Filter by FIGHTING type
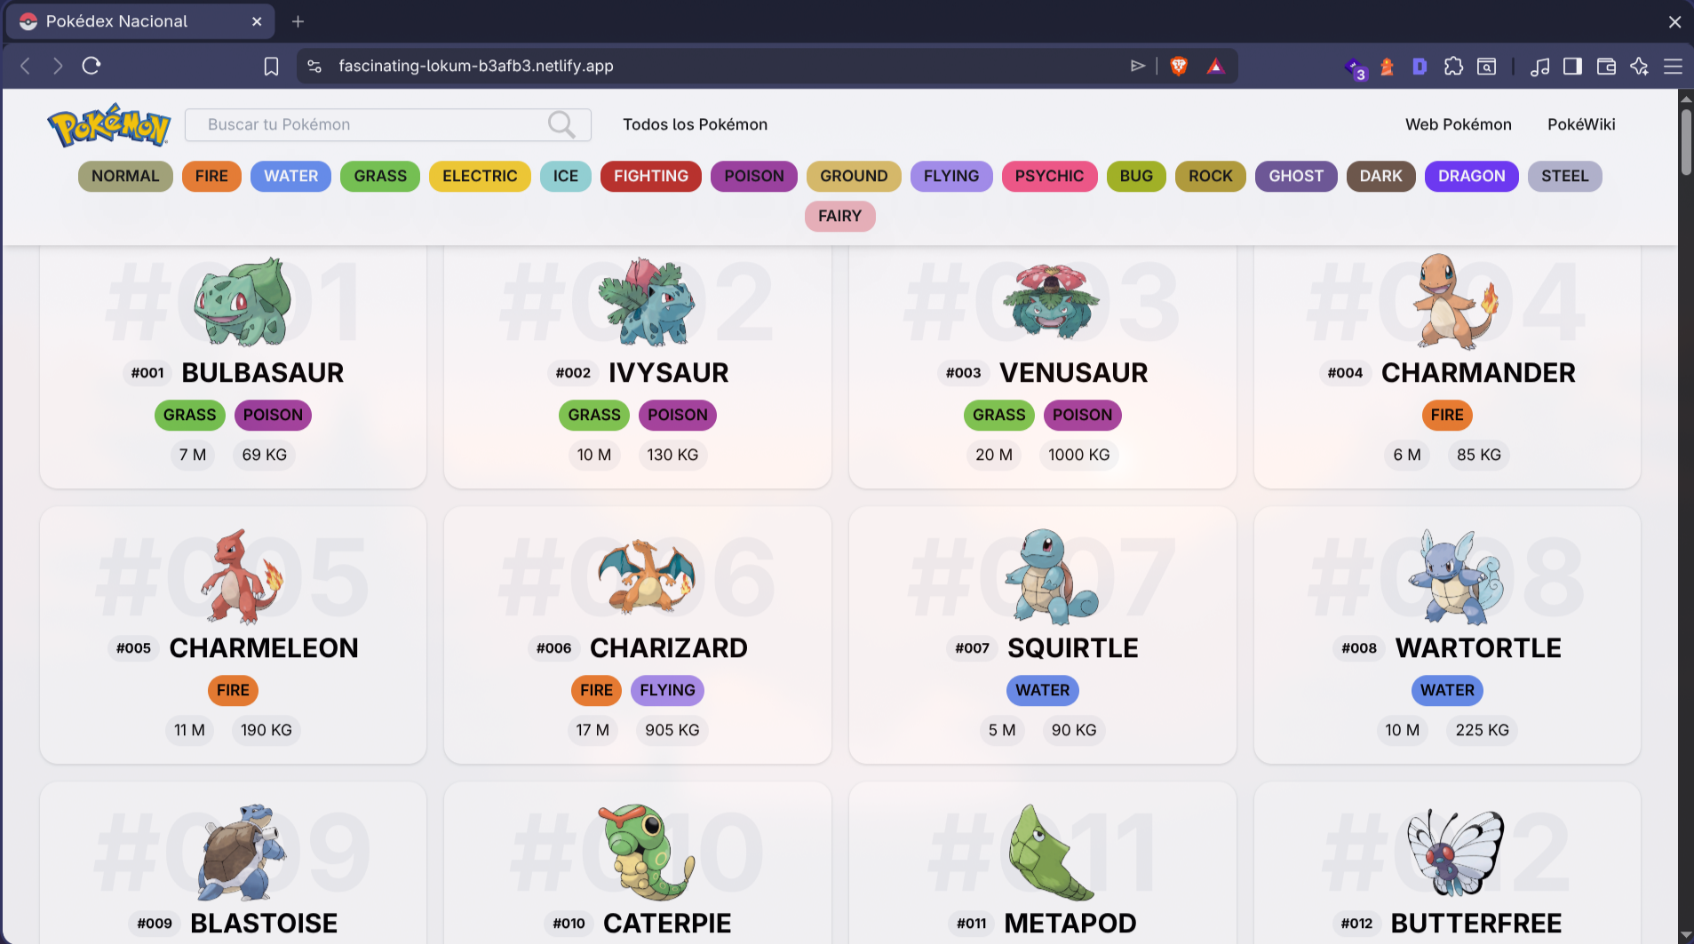This screenshot has height=944, width=1694. [x=651, y=176]
